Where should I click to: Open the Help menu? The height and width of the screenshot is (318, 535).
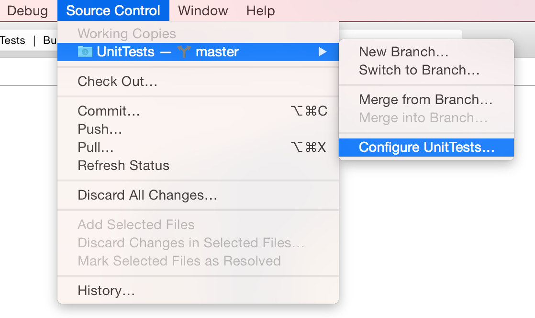[260, 11]
